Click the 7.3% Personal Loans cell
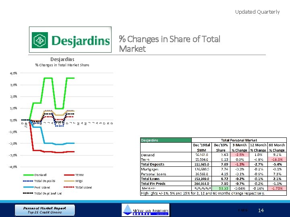Image resolution: width=290 pixels, height=217 pixels. pyautogui.click(x=277, y=174)
